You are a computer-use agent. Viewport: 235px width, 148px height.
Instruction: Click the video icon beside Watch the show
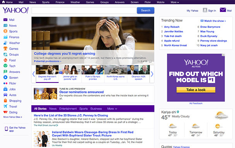tap(202, 21)
